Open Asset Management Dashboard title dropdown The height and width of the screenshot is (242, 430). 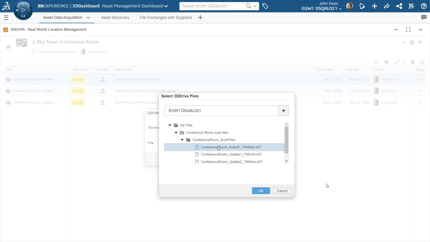(x=166, y=6)
